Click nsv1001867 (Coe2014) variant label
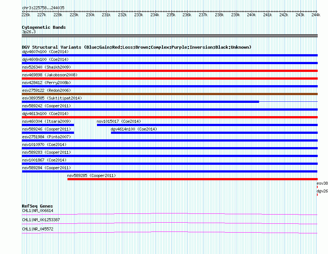The width and height of the screenshot is (328, 254). point(44,160)
